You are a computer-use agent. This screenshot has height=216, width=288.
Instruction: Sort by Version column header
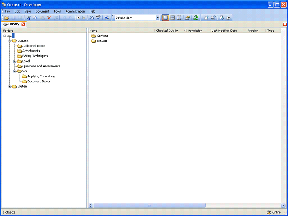(256, 31)
